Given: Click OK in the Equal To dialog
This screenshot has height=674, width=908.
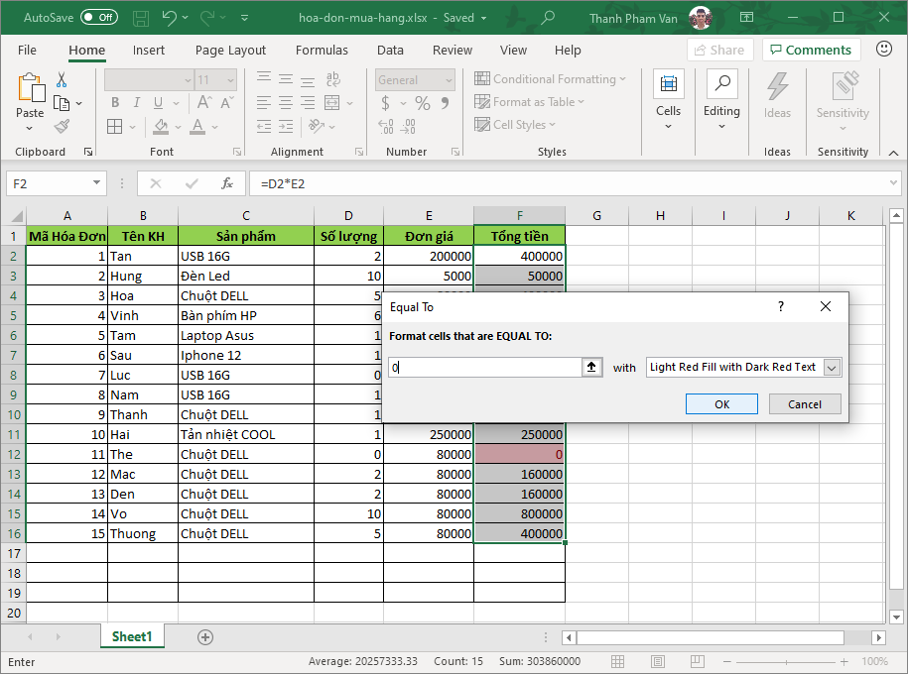Looking at the screenshot, I should tap(721, 404).
